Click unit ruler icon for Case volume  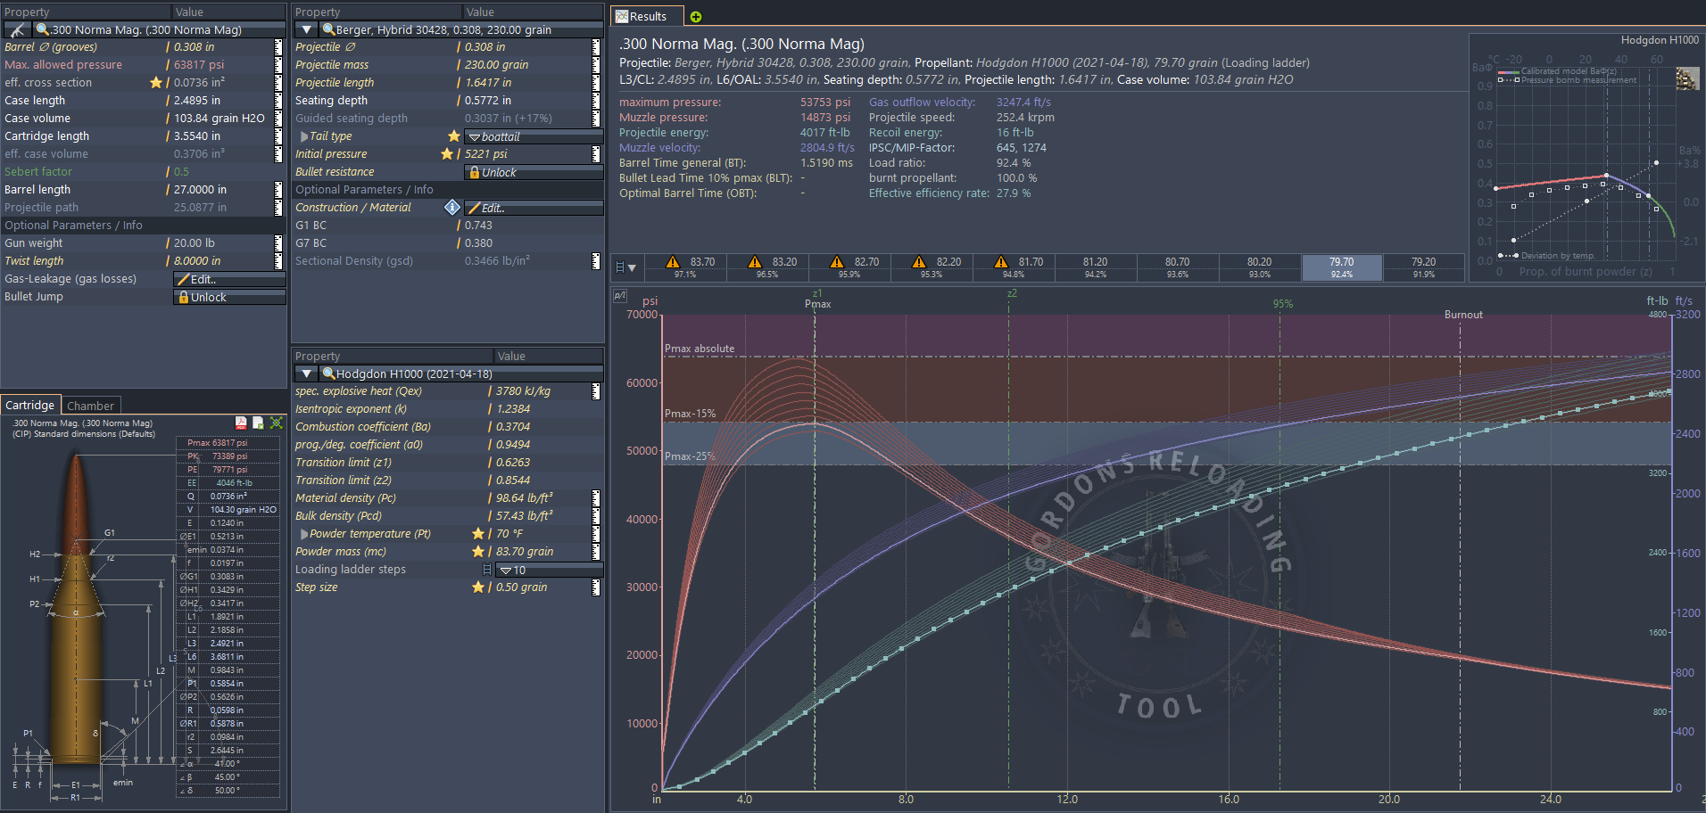[x=278, y=119]
